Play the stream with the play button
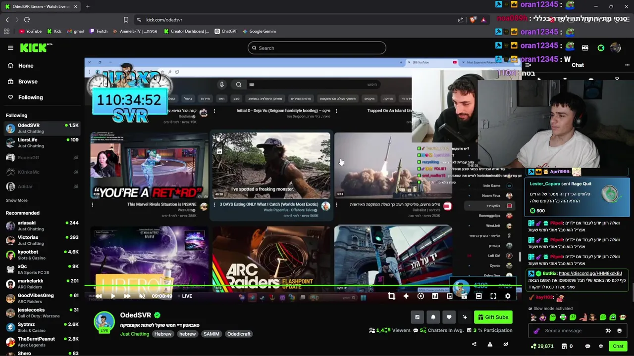 (113, 296)
